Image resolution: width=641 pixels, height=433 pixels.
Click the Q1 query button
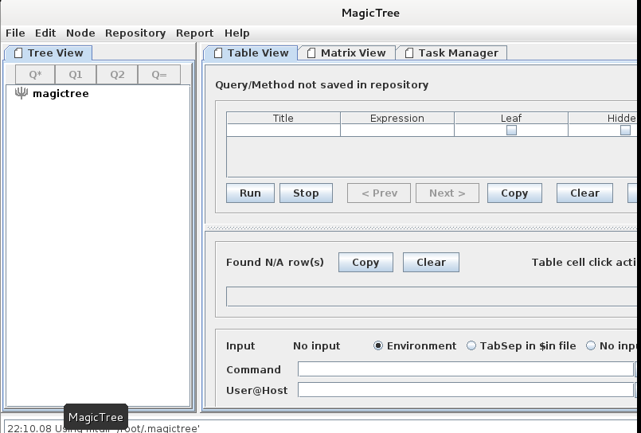point(76,75)
